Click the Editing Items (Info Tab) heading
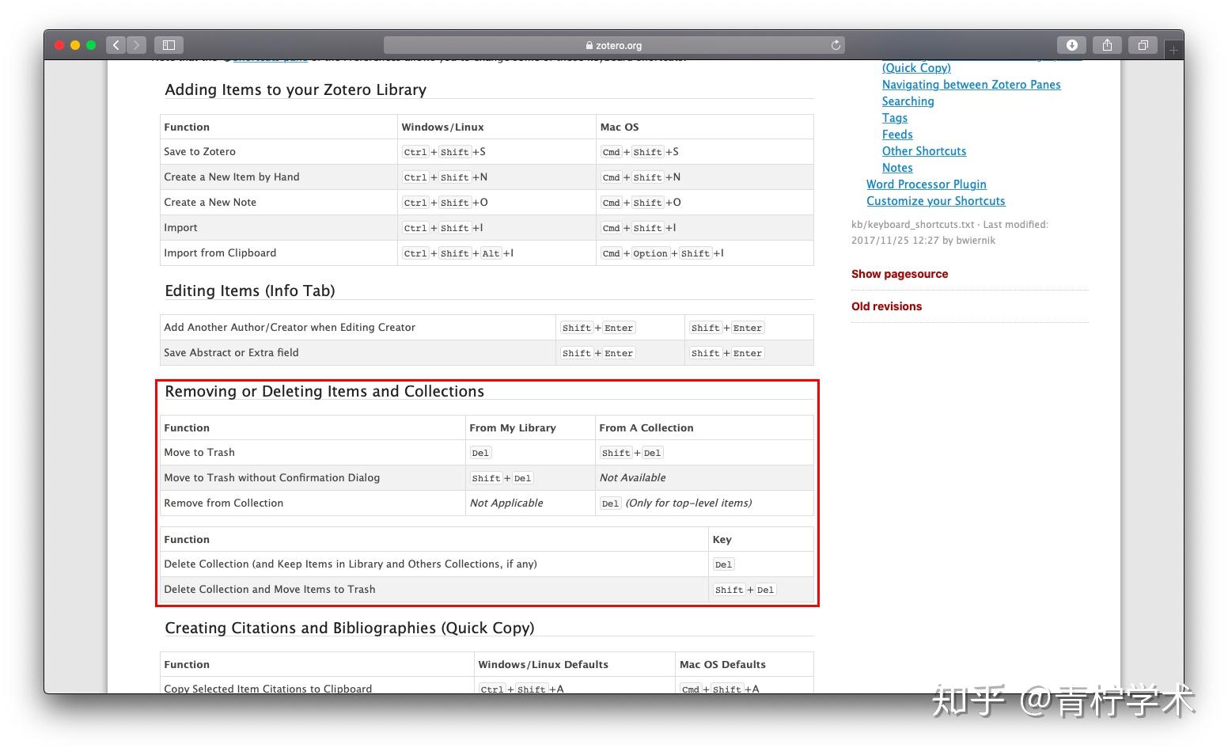 (x=249, y=291)
